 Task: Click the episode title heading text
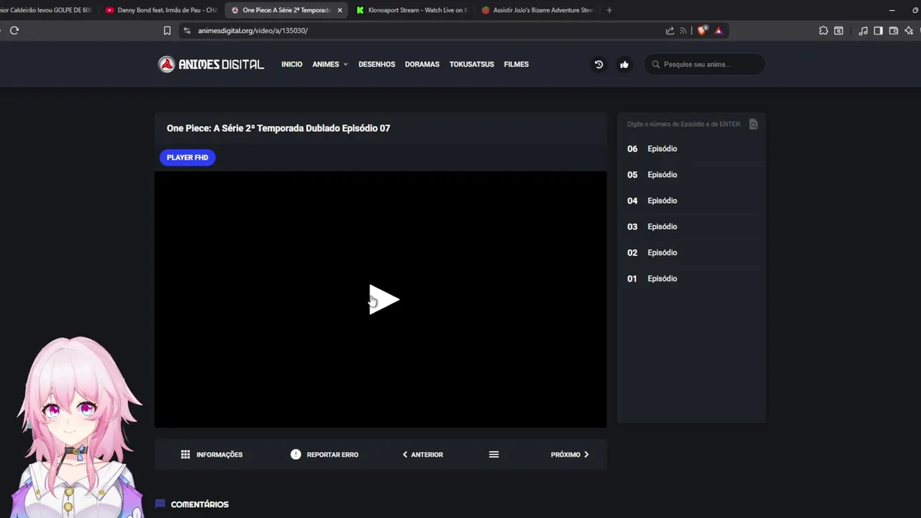(278, 128)
